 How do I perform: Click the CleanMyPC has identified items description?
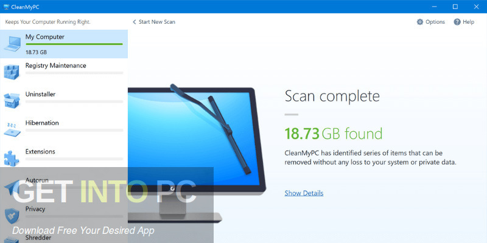click(371, 157)
